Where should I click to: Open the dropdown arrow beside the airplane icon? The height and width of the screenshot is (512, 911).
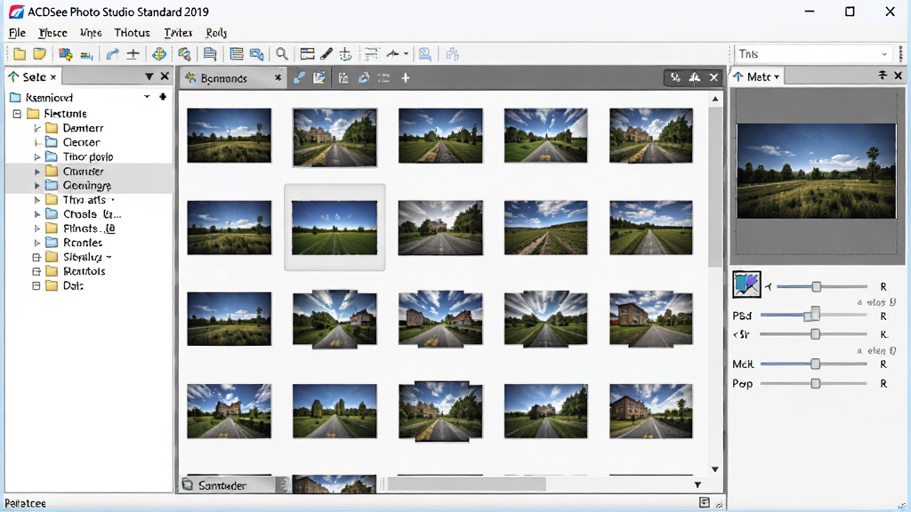point(406,54)
